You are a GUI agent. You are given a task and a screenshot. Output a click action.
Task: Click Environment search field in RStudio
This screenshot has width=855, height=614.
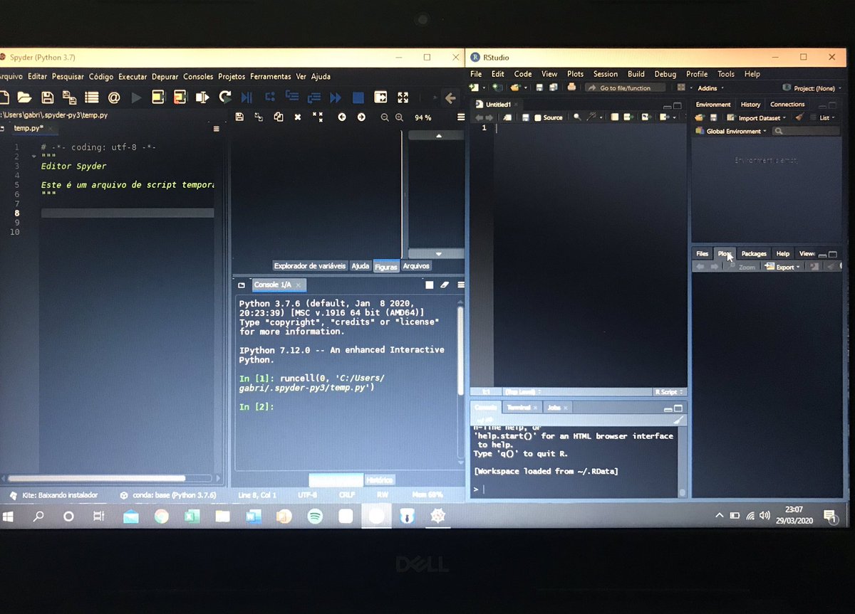pyautogui.click(x=807, y=131)
